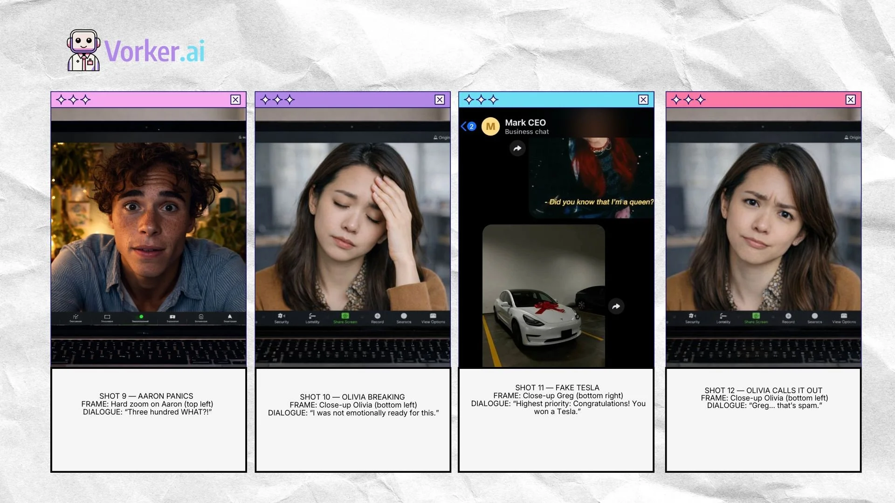Screen dimensions: 895x503
Task: Click the forward arrow beside the white Tesla
Action: click(x=616, y=306)
